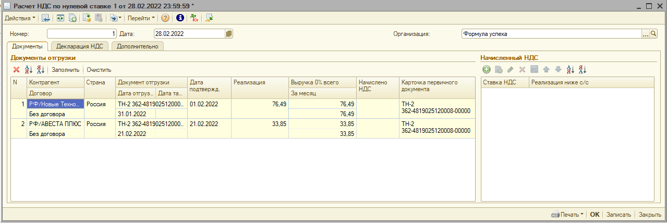Open help with the question mark icon
Screen dimensions: 667x224
165,18
